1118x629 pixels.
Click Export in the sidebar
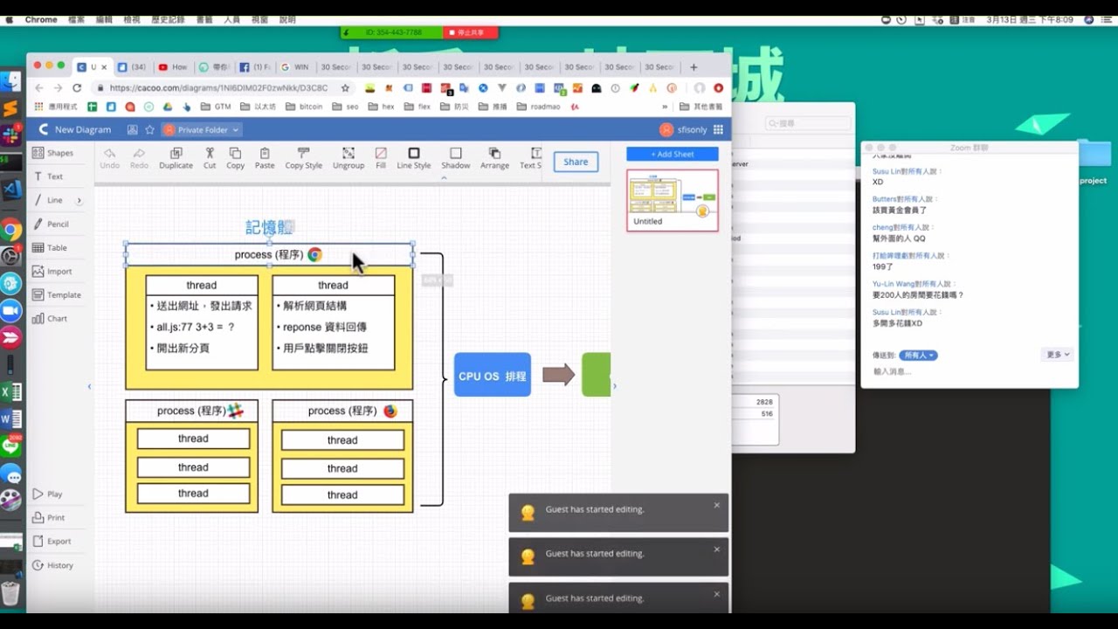tap(52, 541)
